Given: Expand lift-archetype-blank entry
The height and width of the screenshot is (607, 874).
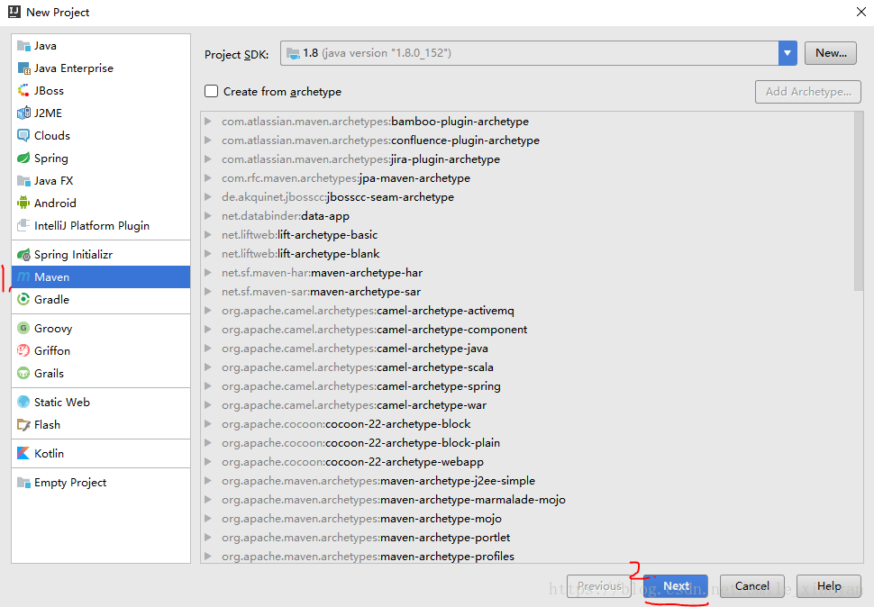Looking at the screenshot, I should (208, 253).
